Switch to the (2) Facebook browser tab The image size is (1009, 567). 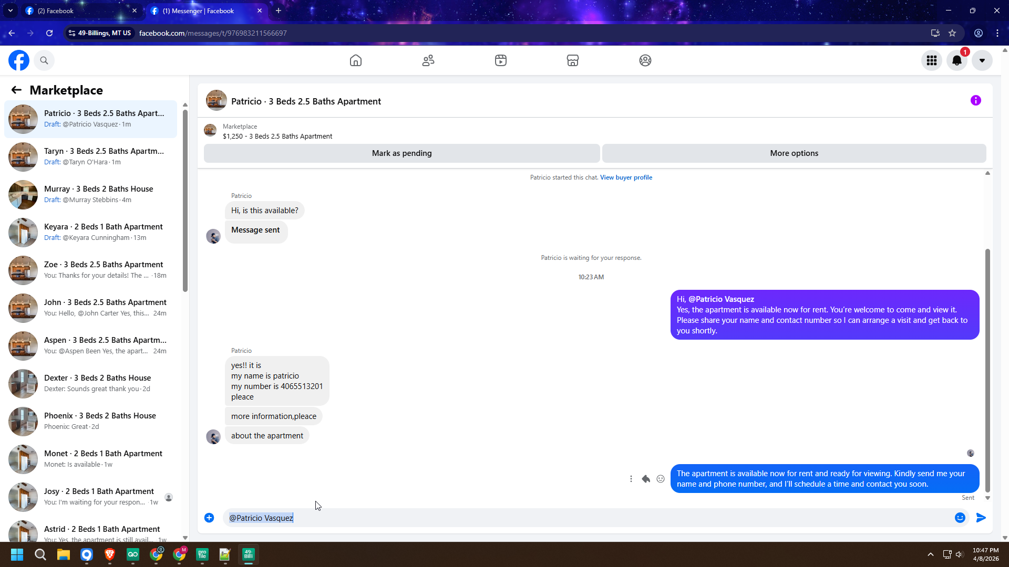(79, 10)
